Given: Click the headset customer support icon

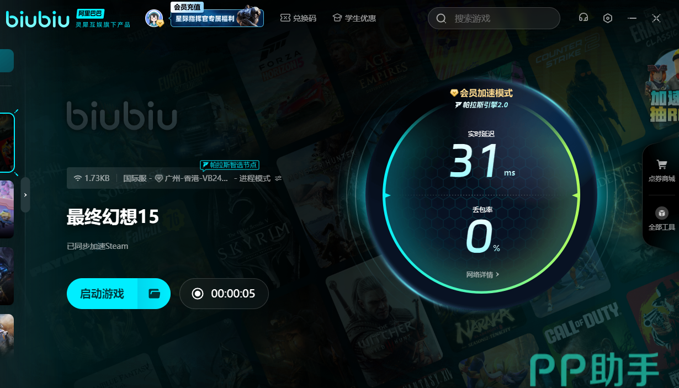Looking at the screenshot, I should point(583,18).
